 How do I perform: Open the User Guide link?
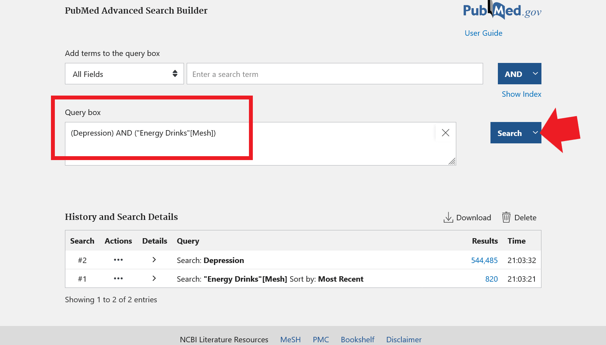(483, 33)
